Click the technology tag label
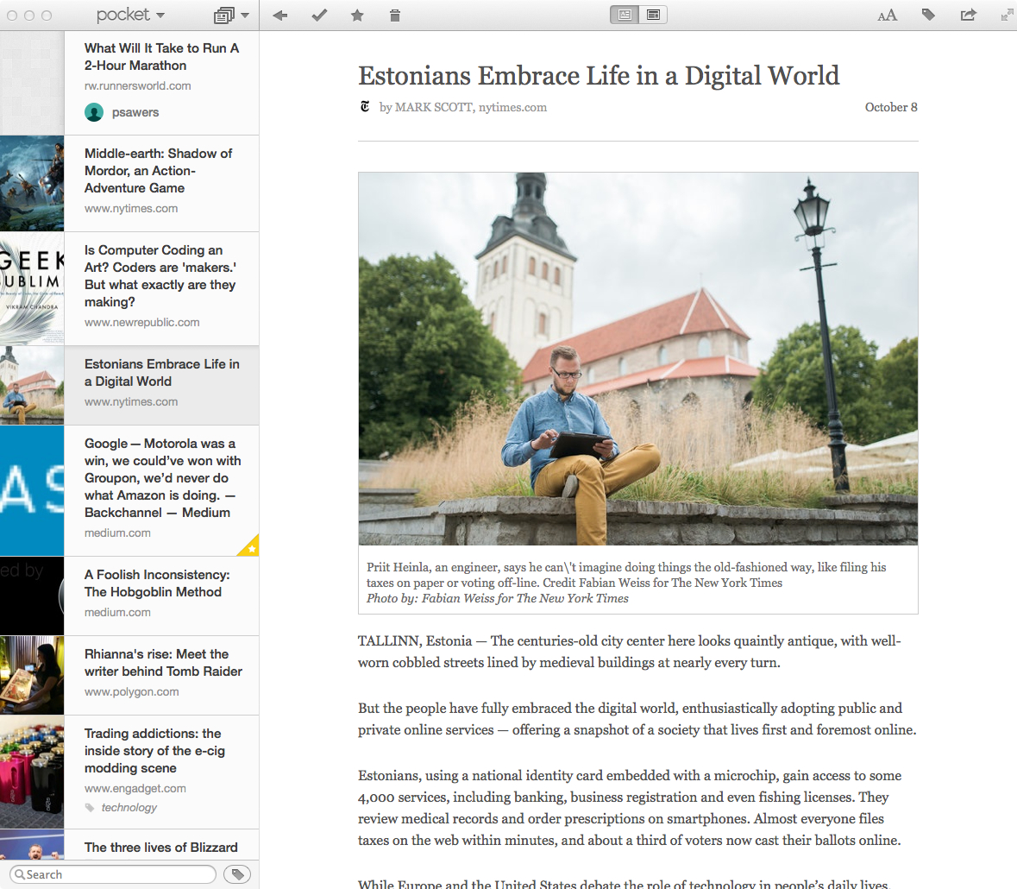This screenshot has width=1017, height=889. pos(129,807)
